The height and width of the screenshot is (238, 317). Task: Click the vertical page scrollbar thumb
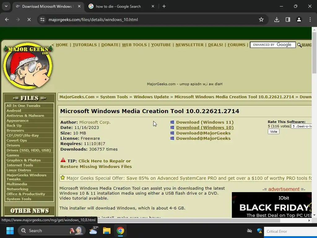[x=314, y=53]
